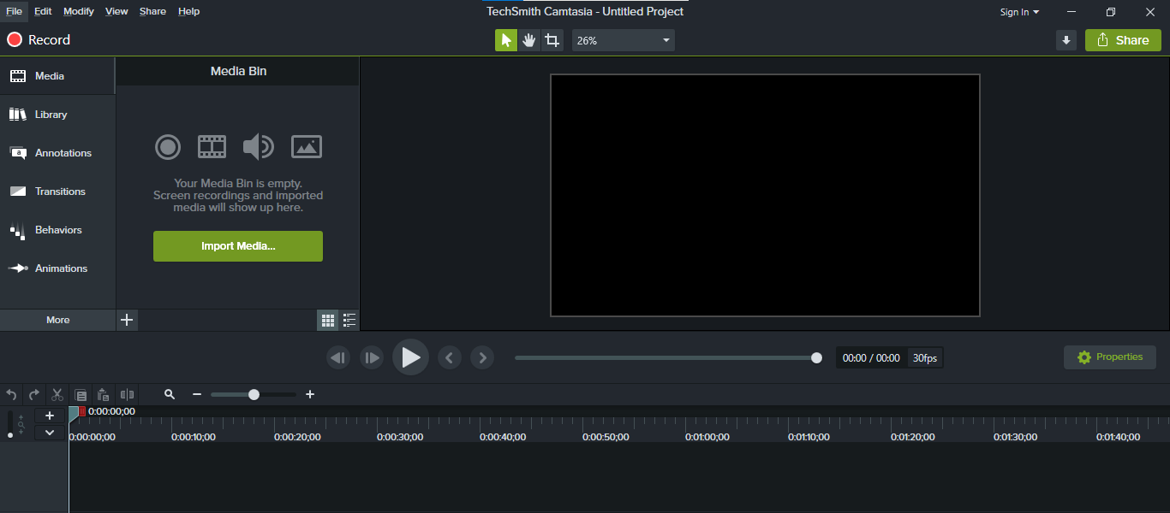Open the Edit menu
This screenshot has width=1170, height=513.
click(43, 11)
